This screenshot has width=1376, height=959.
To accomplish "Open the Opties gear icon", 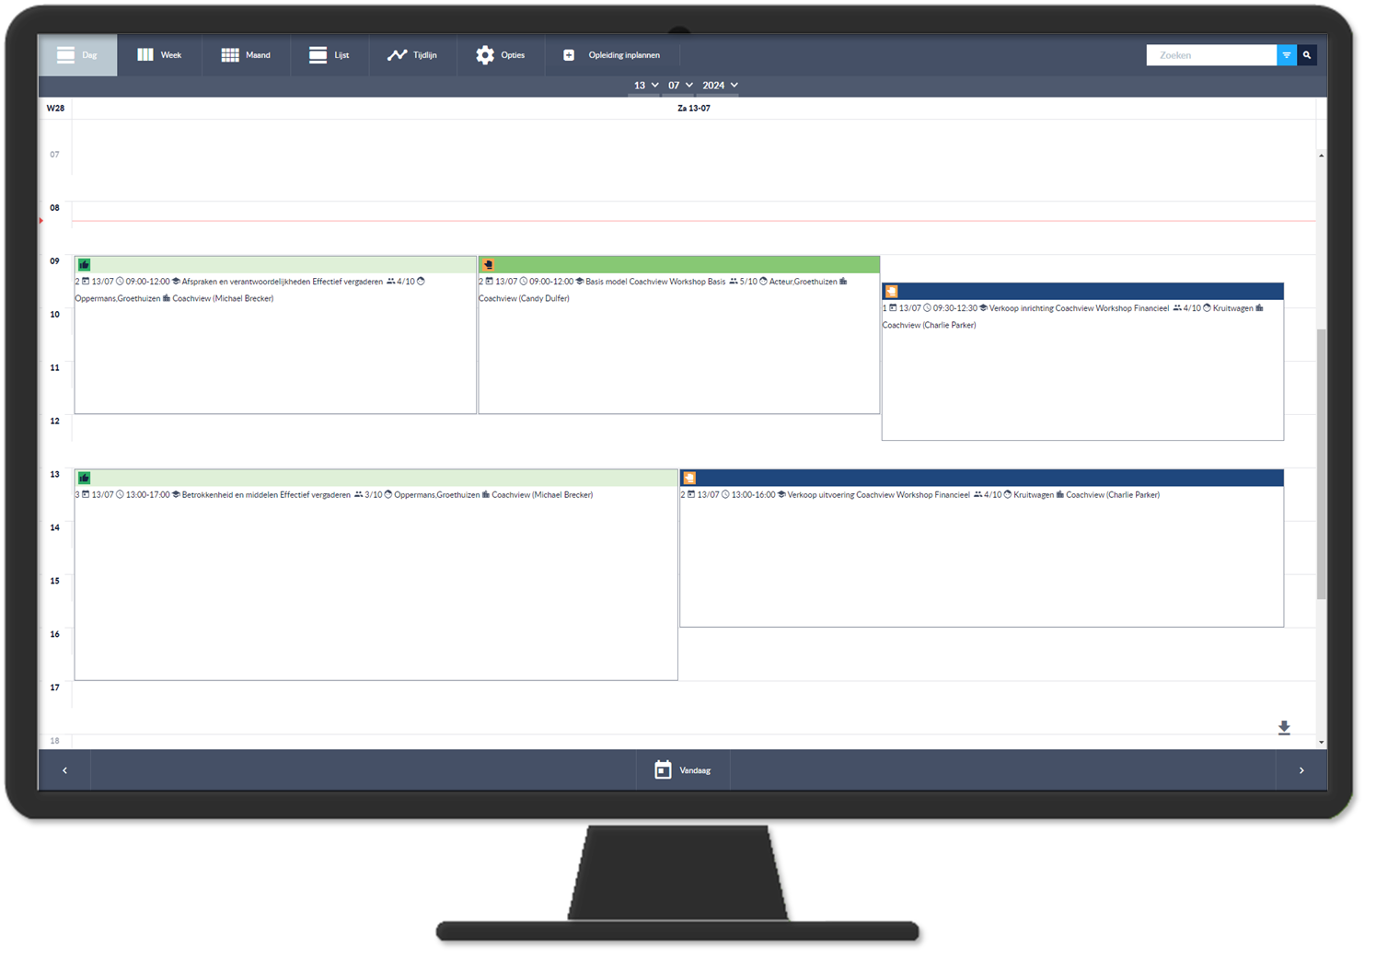I will tap(485, 55).
